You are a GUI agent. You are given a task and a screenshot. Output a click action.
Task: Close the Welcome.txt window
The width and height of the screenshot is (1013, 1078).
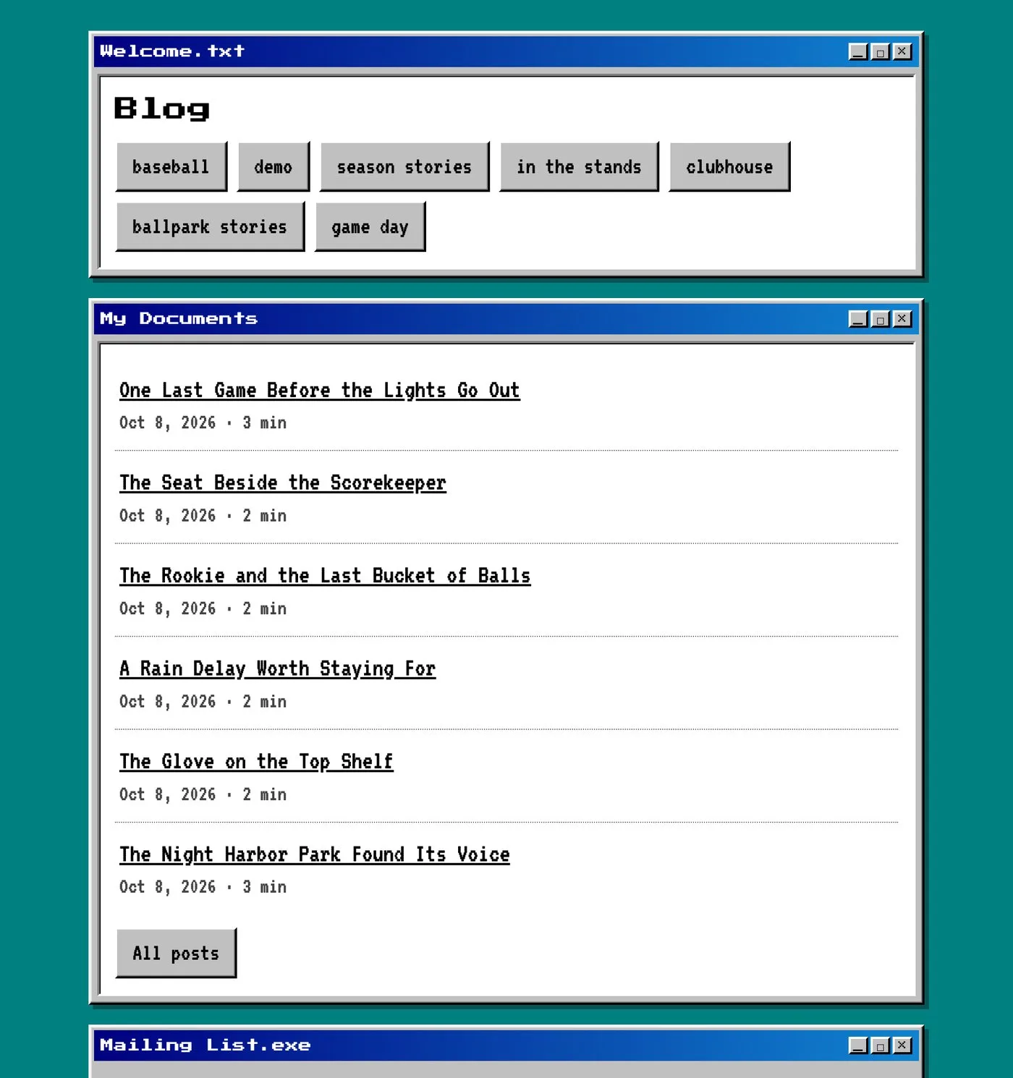(x=902, y=51)
